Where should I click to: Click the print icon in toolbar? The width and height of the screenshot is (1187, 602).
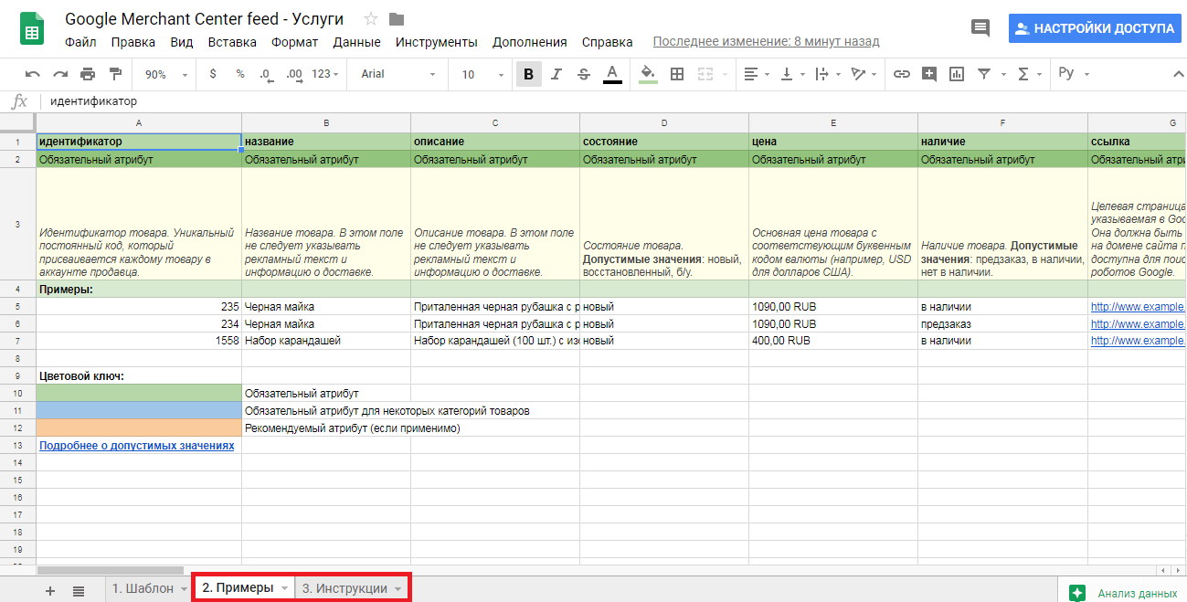click(x=88, y=74)
